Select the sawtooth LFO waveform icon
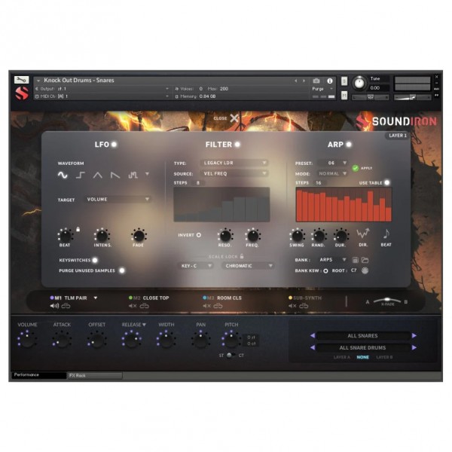The image size is (452, 452). point(115,175)
